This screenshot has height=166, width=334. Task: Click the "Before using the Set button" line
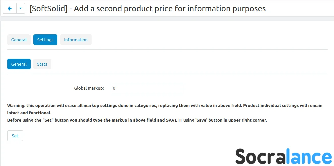[x=137, y=120]
